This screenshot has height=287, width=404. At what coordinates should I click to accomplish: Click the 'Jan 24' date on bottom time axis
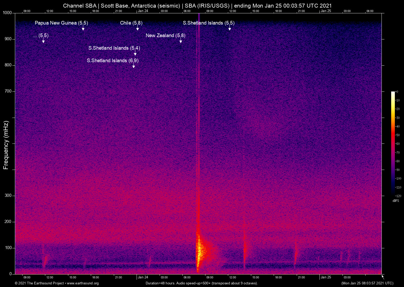point(143,277)
